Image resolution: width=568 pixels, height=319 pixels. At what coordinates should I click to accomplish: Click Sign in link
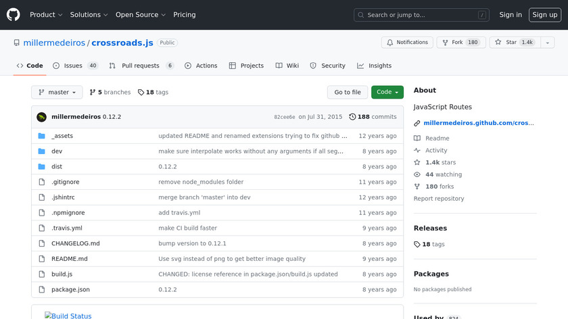click(511, 15)
